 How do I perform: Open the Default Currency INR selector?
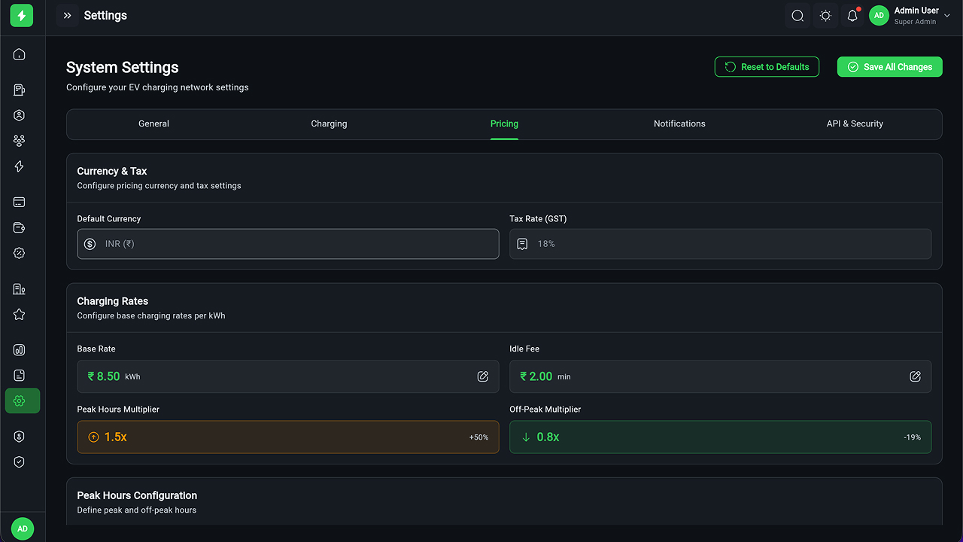287,244
